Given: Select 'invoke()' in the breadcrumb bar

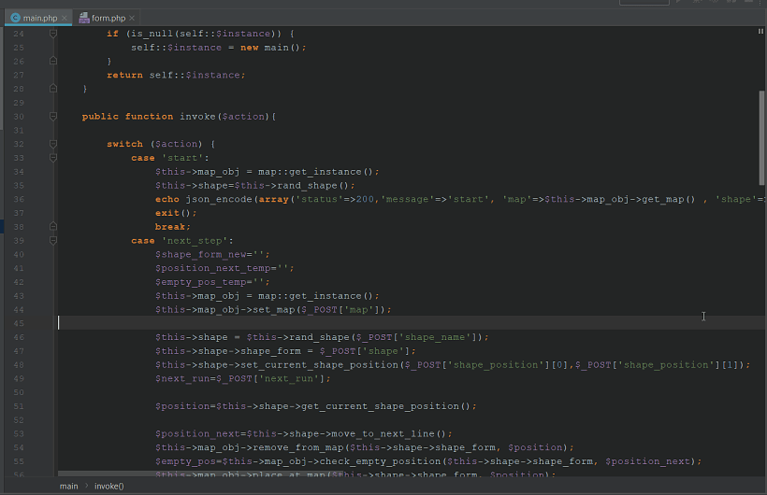Looking at the screenshot, I should coord(109,486).
